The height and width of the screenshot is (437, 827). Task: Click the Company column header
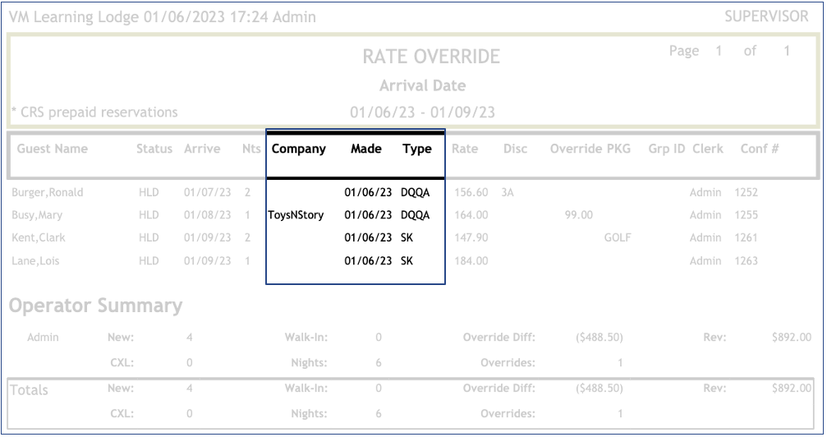click(298, 149)
